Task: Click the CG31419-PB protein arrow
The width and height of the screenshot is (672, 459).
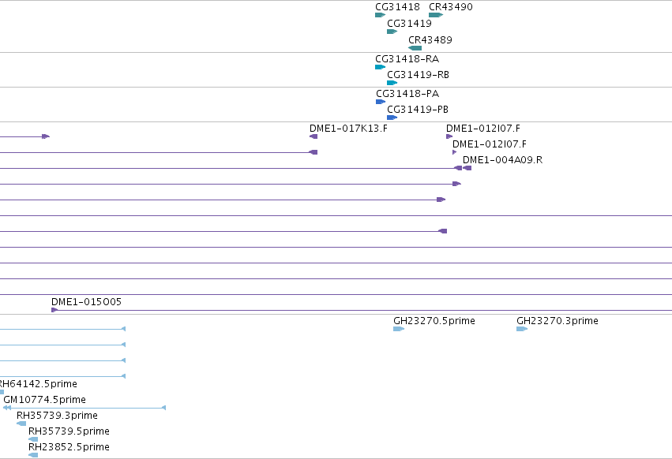Action: (x=392, y=118)
